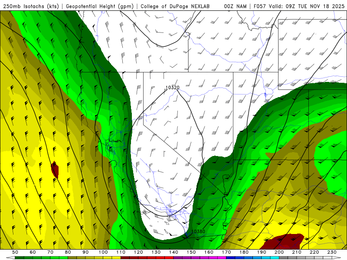The image size is (347, 260).
Task: Click the legend value 190
Action: click(x=262, y=252)
